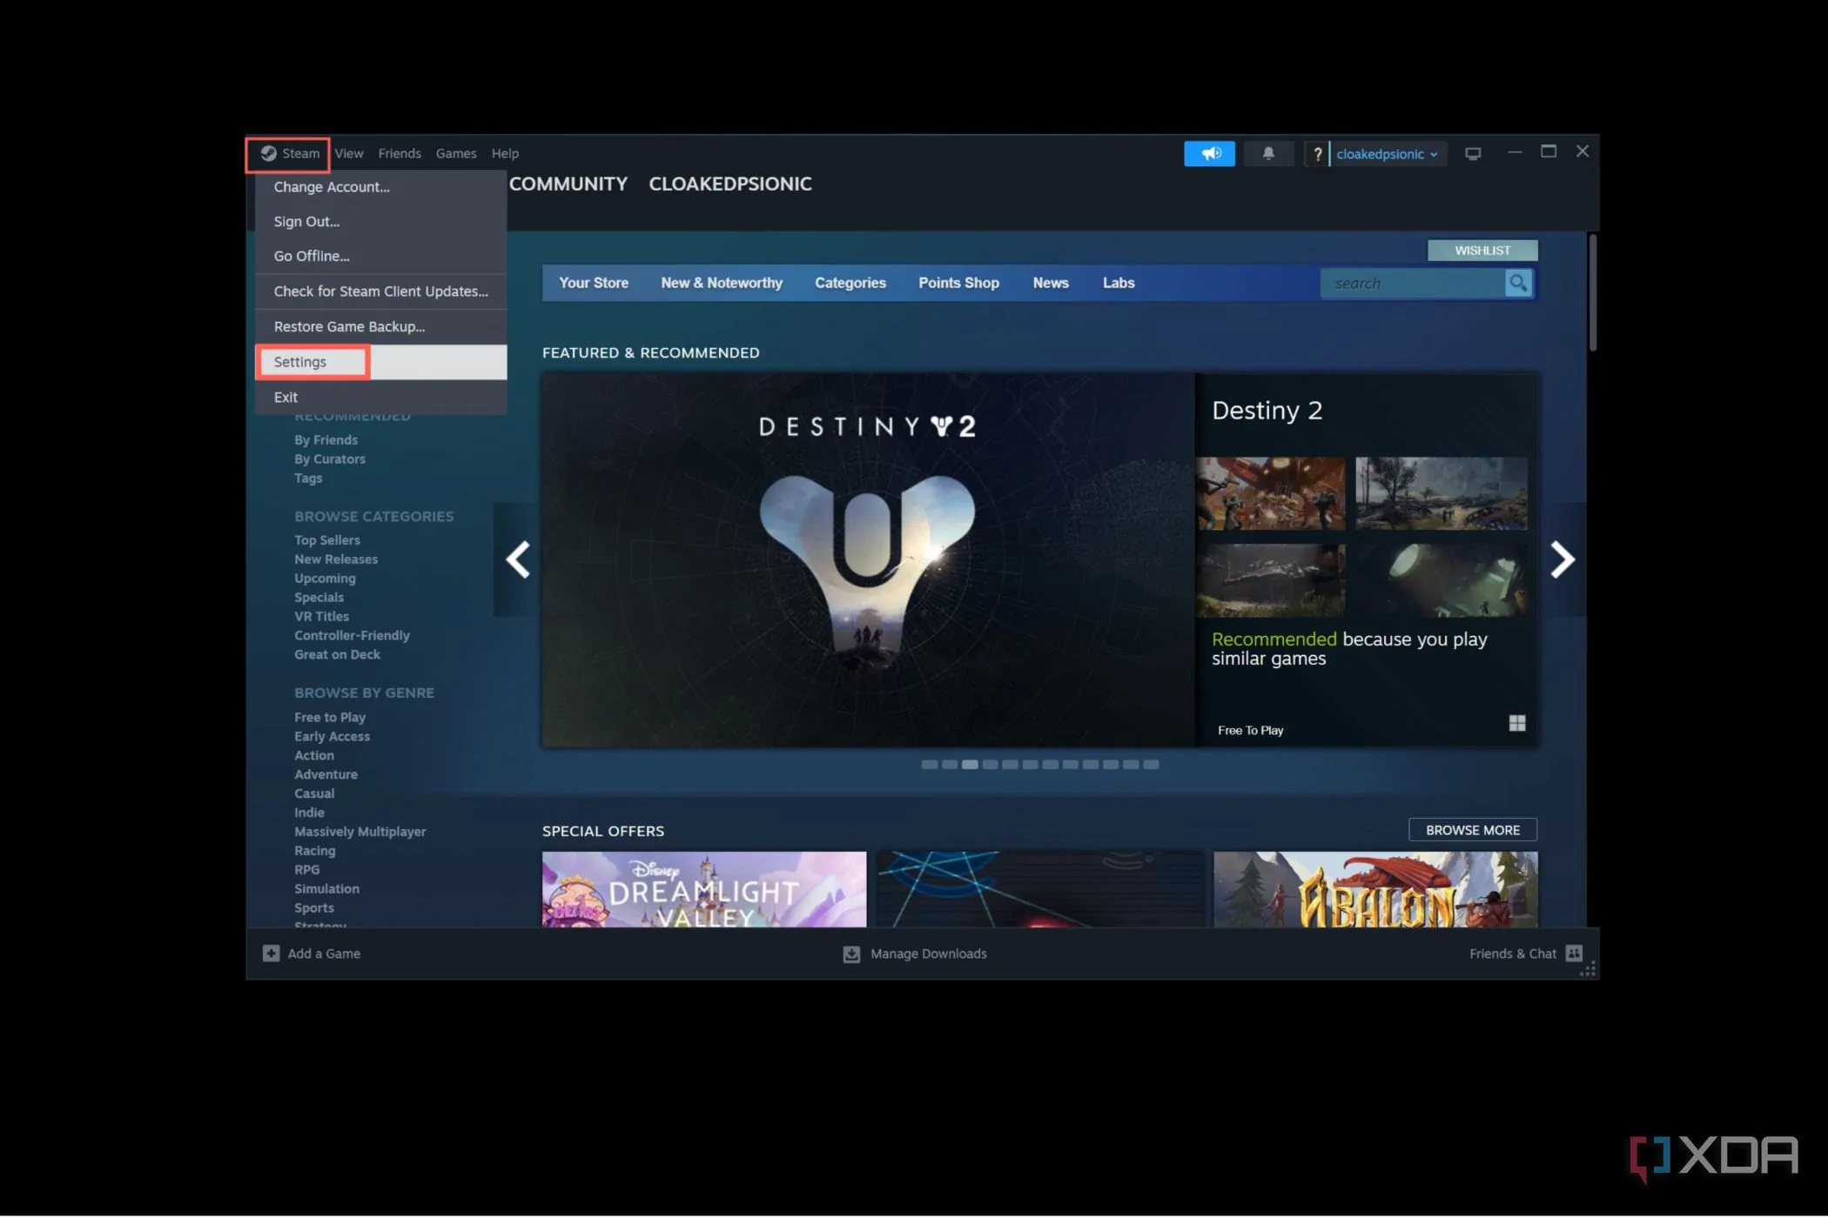Click the store page vertical scrollbar
1828x1218 pixels.
[x=1592, y=293]
